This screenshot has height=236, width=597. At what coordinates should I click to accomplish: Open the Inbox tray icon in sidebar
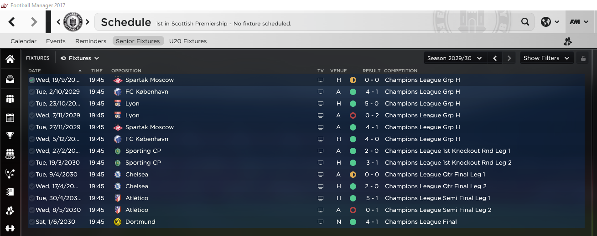[x=10, y=80]
